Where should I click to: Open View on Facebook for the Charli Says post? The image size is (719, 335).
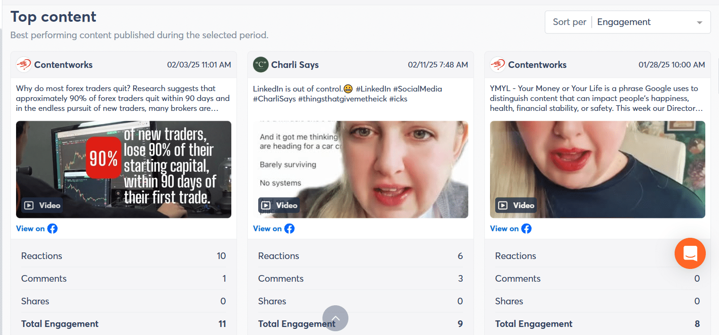274,228
